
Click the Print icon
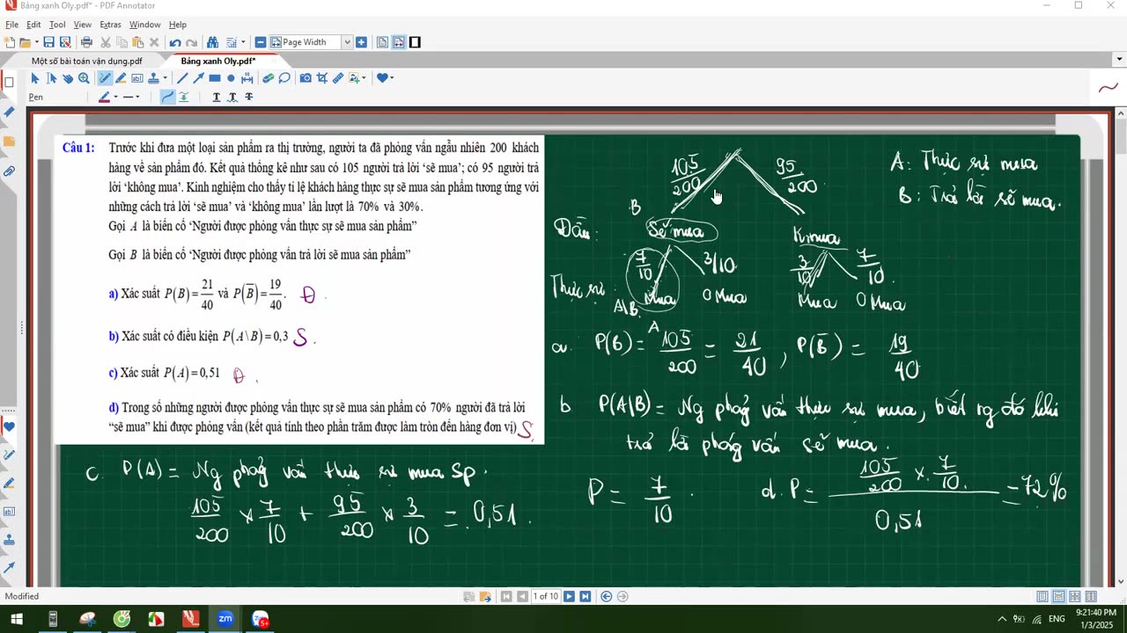(86, 42)
